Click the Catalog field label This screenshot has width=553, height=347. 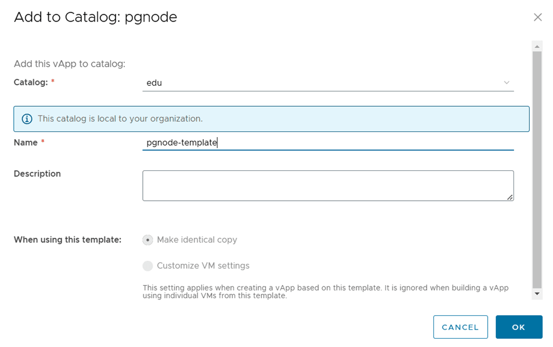[31, 83]
